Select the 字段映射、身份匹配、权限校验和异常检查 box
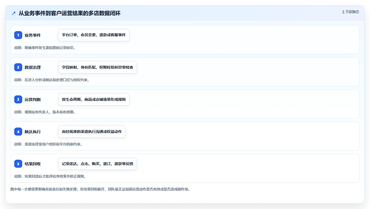 click(x=98, y=67)
